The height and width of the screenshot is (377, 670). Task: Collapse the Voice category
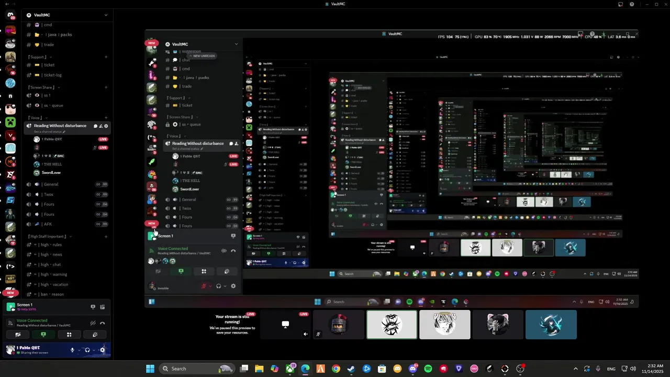tap(37, 118)
